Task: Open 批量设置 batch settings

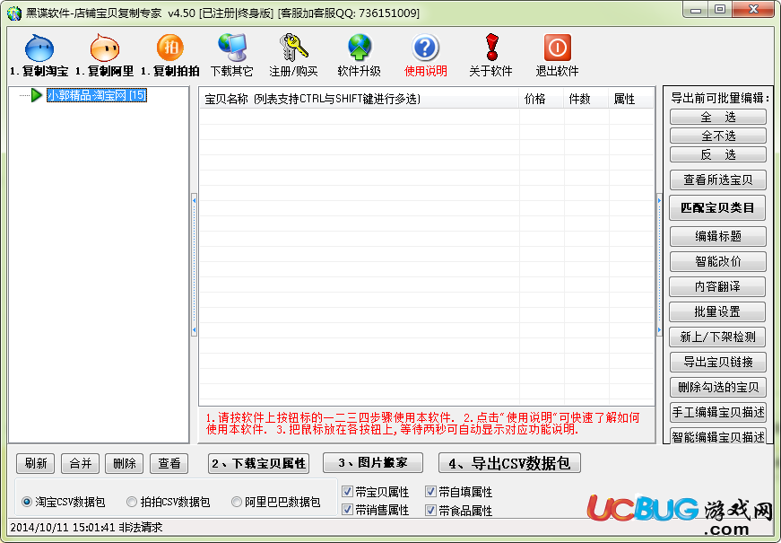Action: coord(717,311)
